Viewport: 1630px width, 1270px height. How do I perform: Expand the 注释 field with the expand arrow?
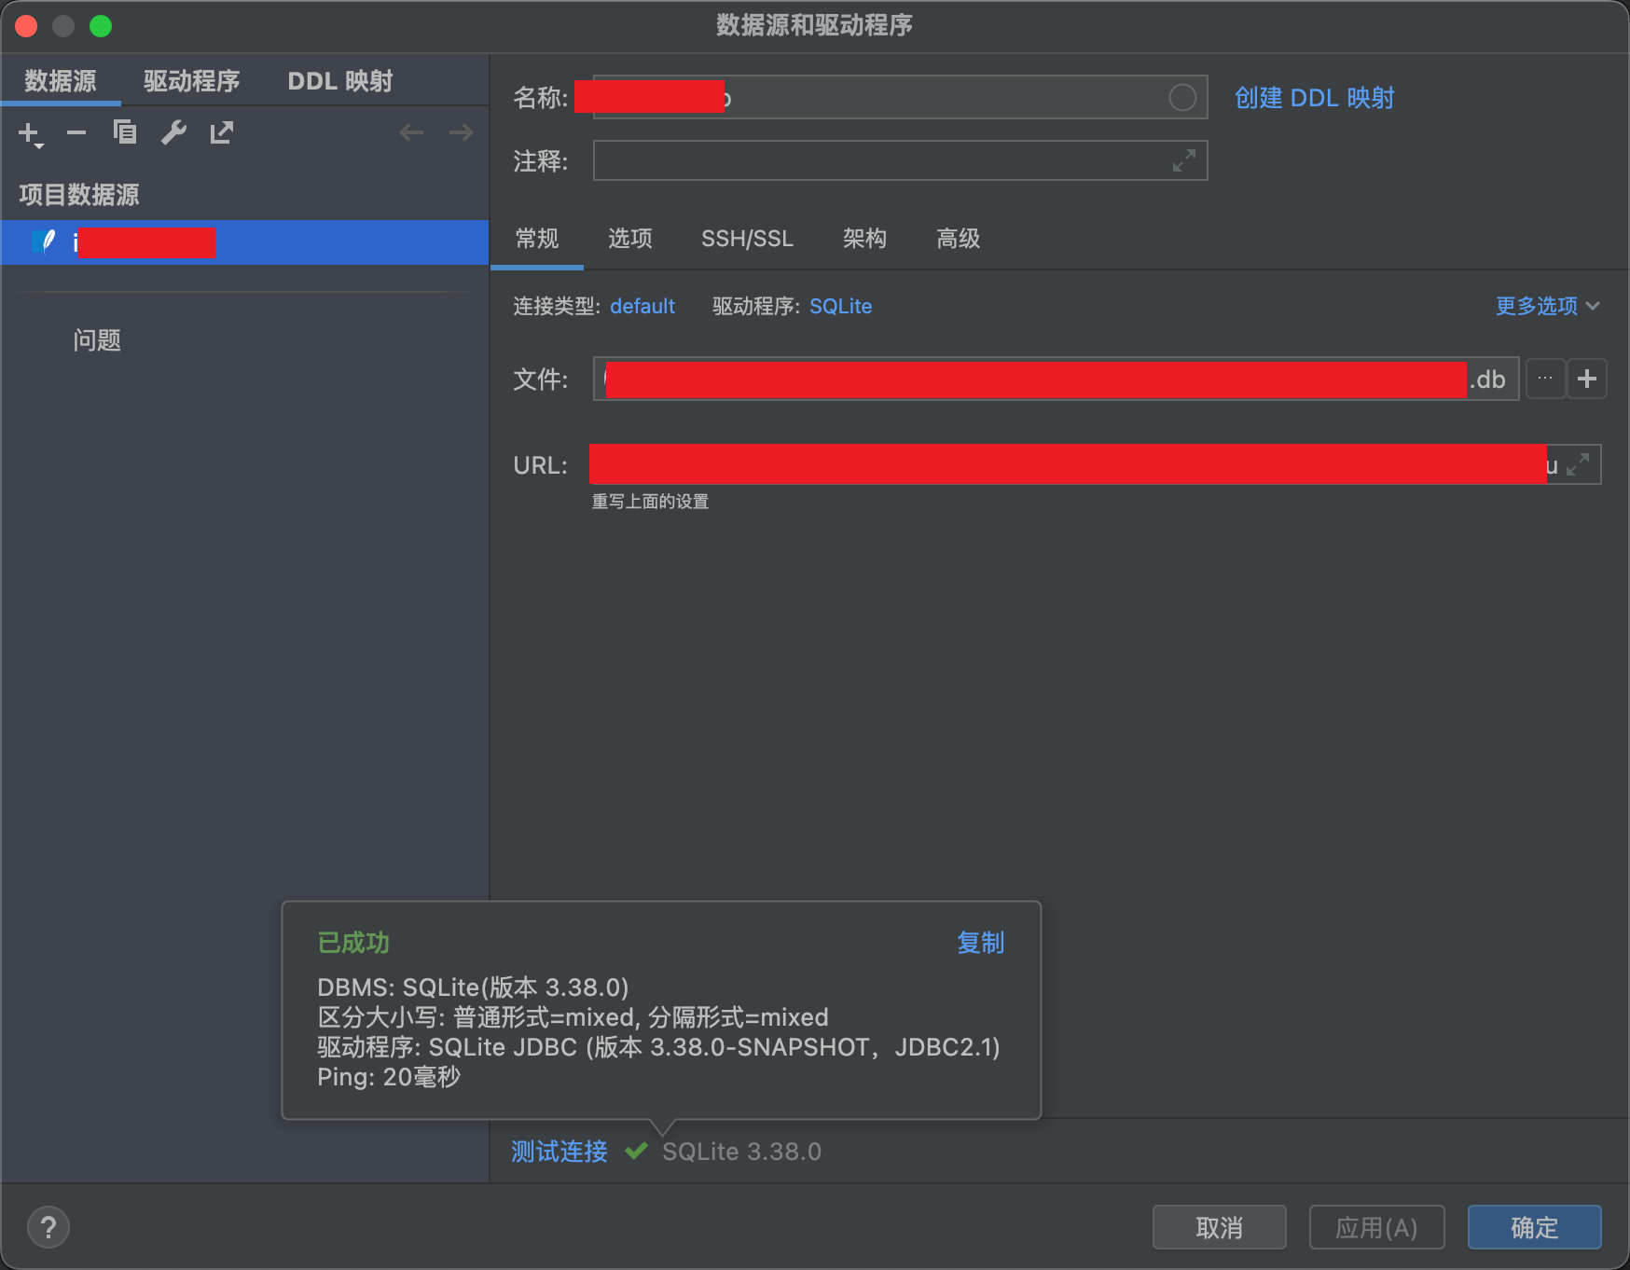click(x=1182, y=160)
